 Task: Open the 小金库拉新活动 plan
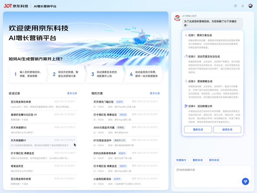coord(125,181)
